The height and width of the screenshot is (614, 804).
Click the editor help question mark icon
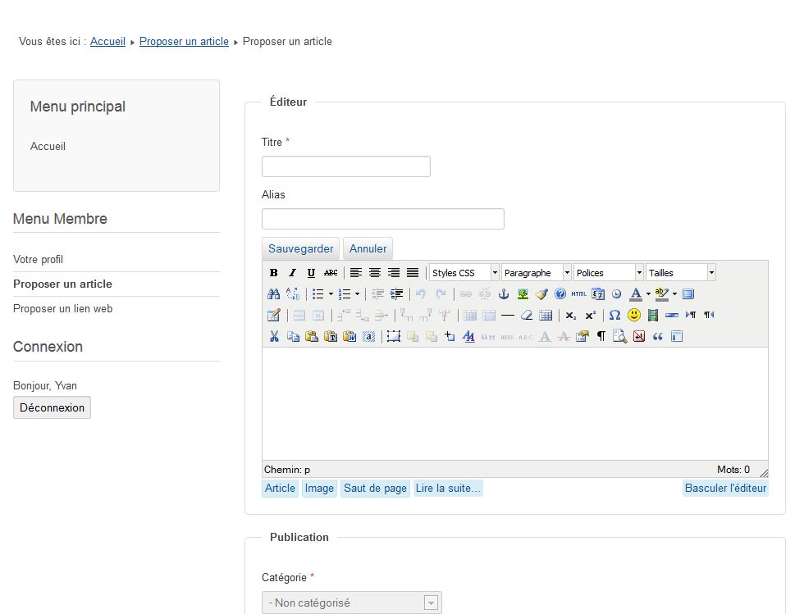coord(560,294)
